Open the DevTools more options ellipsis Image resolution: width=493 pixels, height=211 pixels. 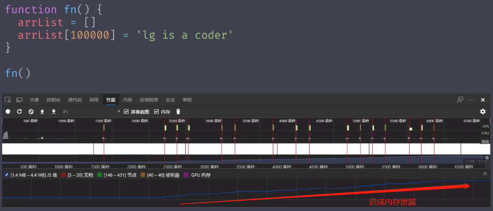tap(472, 100)
